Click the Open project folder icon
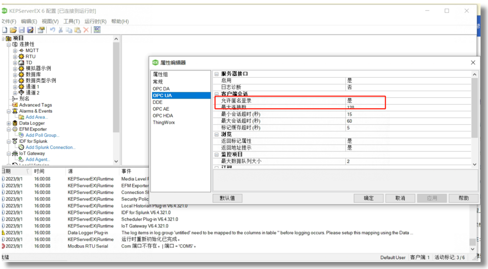488x269 pixels. coord(13,30)
